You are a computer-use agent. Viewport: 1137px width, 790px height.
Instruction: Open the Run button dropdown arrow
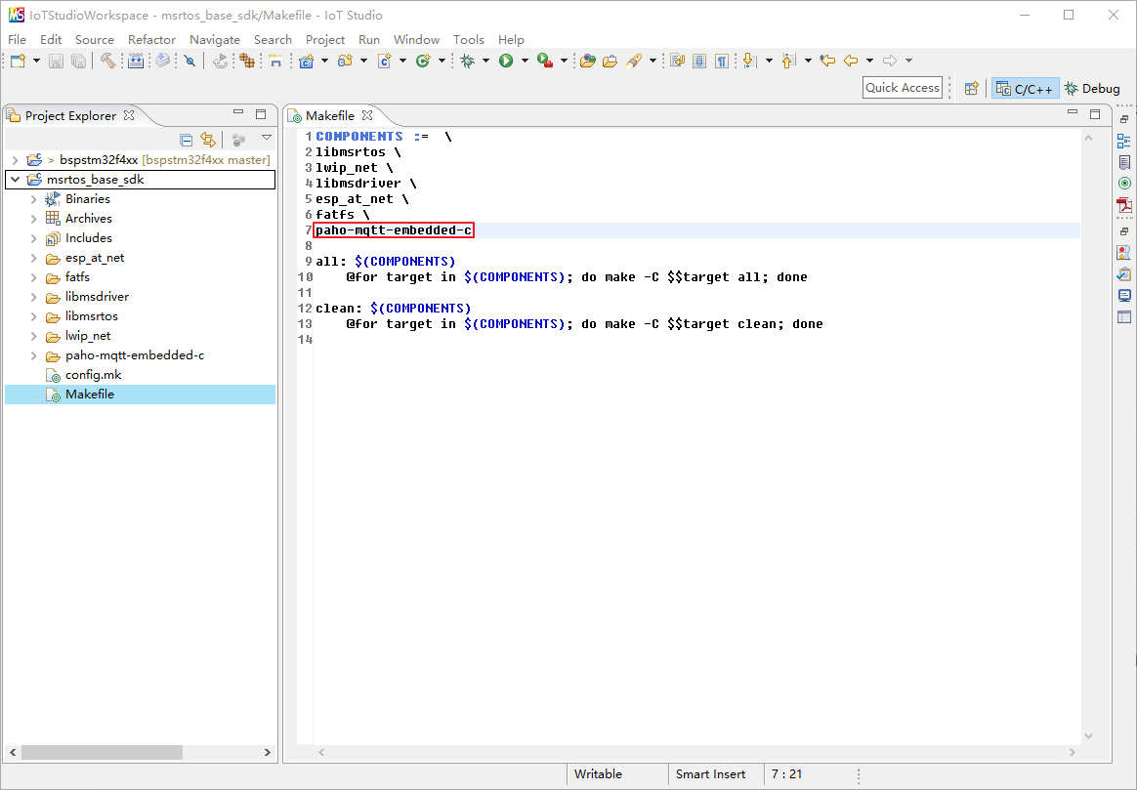point(525,61)
